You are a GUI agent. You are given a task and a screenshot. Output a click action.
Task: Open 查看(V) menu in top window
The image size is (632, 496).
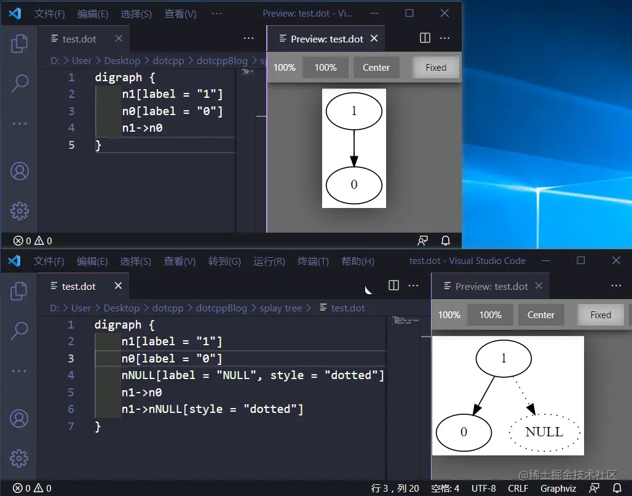tap(180, 14)
